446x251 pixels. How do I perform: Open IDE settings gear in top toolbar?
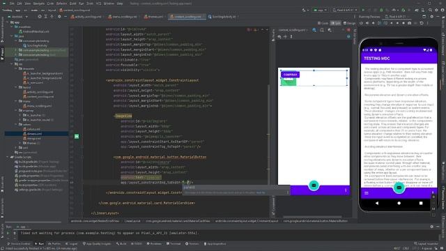point(436,10)
